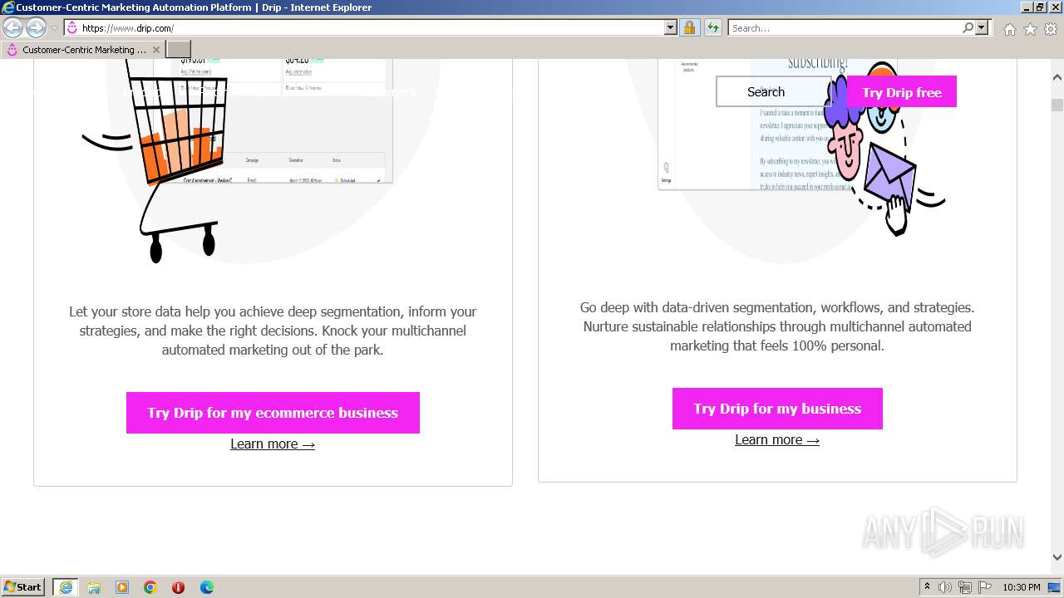Click the network tray icon

coord(965,588)
